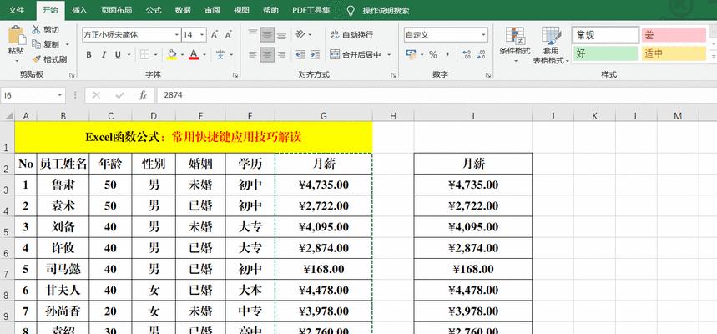Cancel the formula bar entry with X
Viewport: 717px width, 334px height.
coord(96,94)
